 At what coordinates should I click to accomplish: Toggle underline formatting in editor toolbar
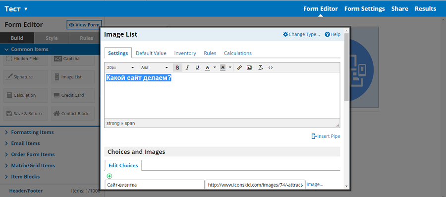tap(197, 67)
